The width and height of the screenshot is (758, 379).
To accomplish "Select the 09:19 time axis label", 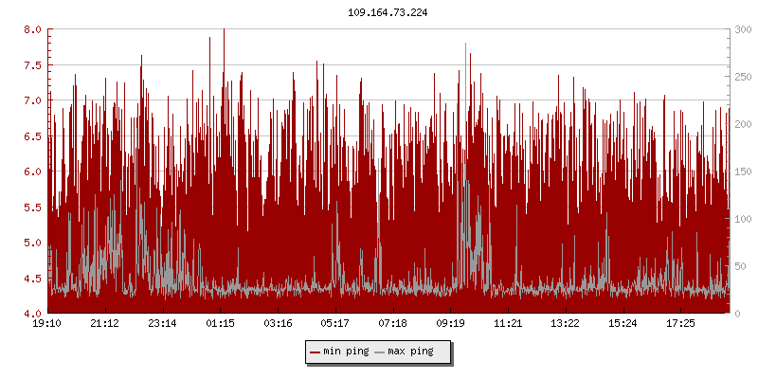I will pos(451,324).
